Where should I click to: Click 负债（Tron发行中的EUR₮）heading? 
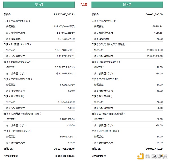coord(106,62)
